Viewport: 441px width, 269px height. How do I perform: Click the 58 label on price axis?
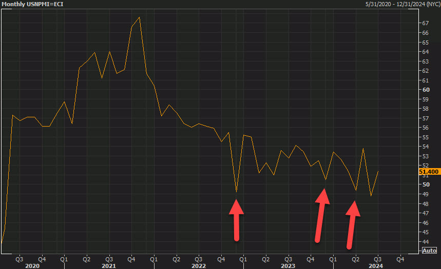(x=426, y=109)
